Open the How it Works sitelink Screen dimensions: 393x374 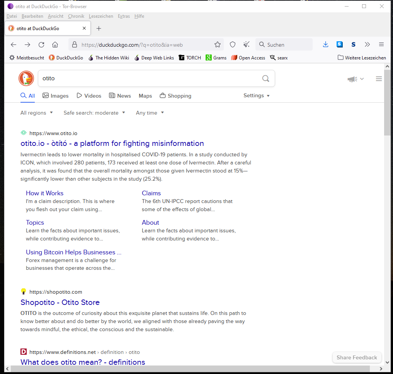tap(44, 193)
